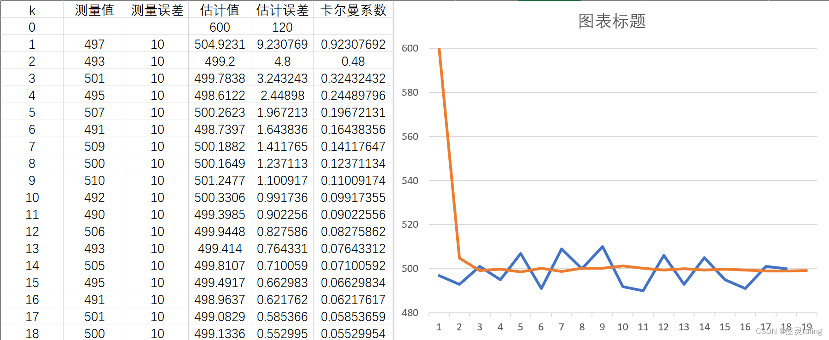This screenshot has height=340, width=829.
Task: Click the chart y-axis label 600
Action: pyautogui.click(x=410, y=48)
